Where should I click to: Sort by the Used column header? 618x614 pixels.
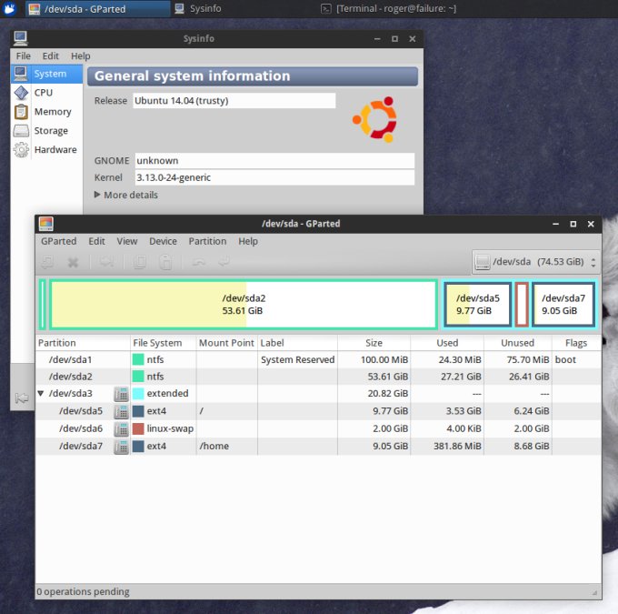[447, 343]
